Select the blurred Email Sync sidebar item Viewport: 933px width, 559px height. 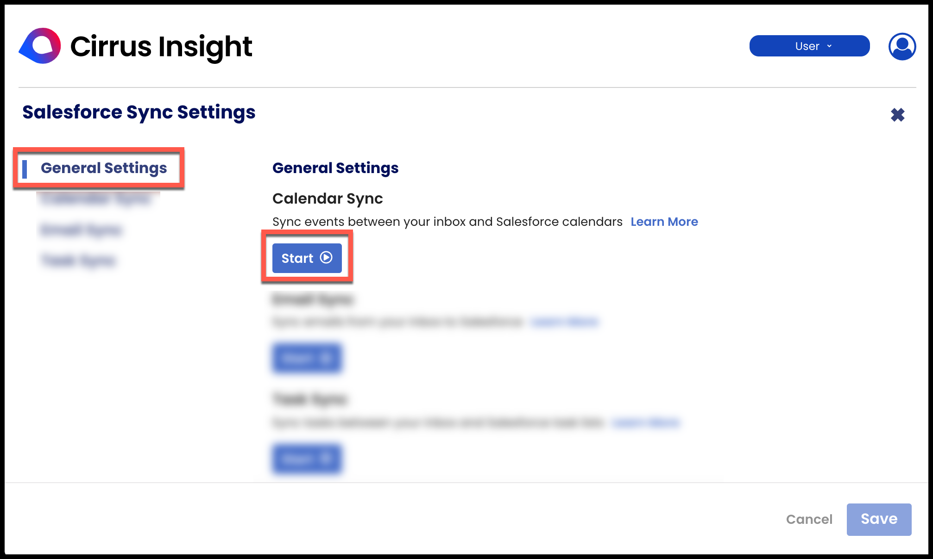click(x=81, y=230)
